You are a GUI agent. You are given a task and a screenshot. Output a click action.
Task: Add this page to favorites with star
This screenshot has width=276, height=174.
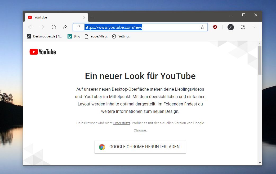coord(202,27)
